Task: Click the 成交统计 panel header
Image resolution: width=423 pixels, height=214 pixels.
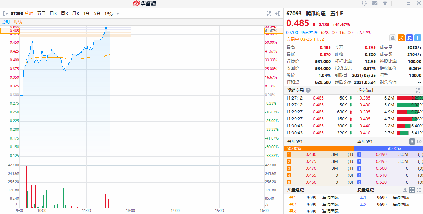Action: tap(365, 90)
